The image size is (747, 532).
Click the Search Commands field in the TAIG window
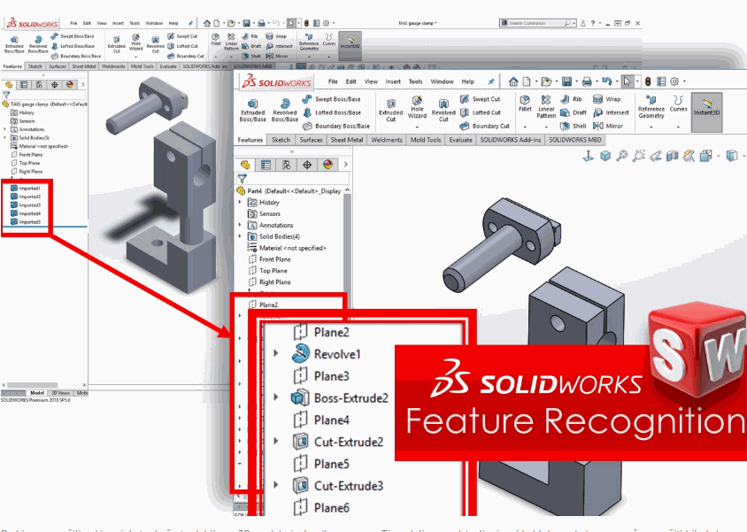click(x=538, y=23)
